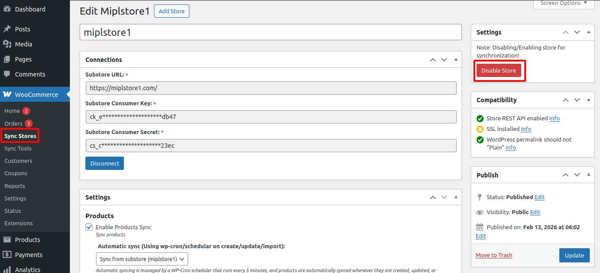Collapse the Compatibility panel with triangle toggle
This screenshot has width=600, height=273.
588,100
